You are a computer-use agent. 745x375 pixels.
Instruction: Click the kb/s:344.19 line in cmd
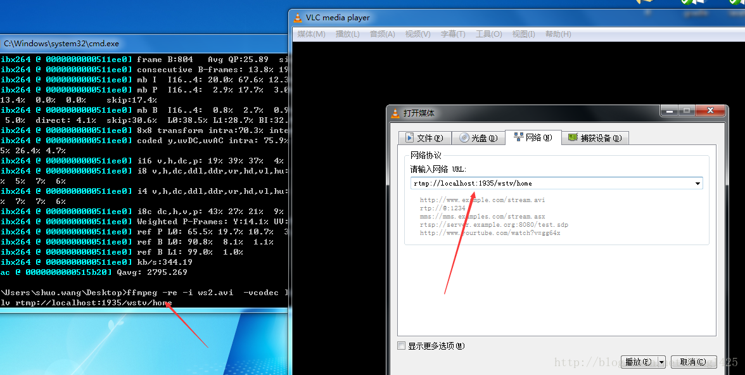(x=96, y=262)
